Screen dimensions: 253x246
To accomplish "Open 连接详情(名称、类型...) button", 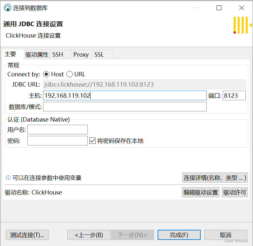I will 215,178.
